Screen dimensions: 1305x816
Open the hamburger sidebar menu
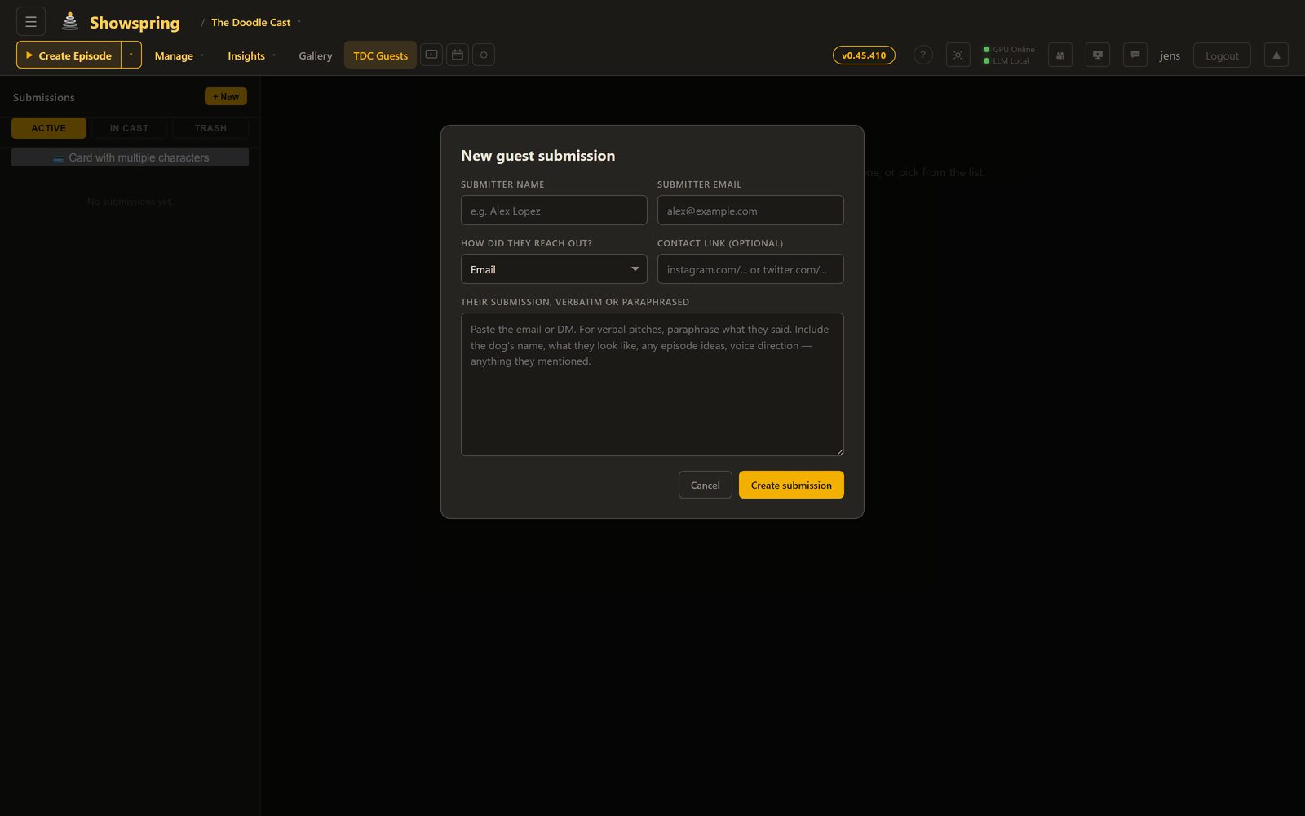(x=31, y=22)
